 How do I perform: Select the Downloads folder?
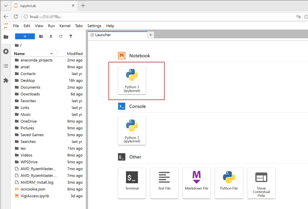pos(48,94)
